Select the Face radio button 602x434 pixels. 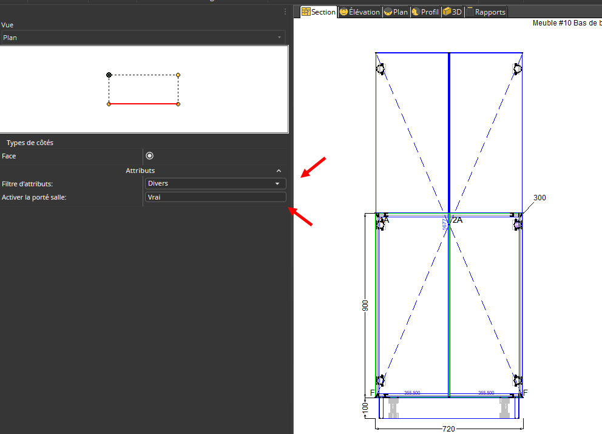(x=150, y=156)
